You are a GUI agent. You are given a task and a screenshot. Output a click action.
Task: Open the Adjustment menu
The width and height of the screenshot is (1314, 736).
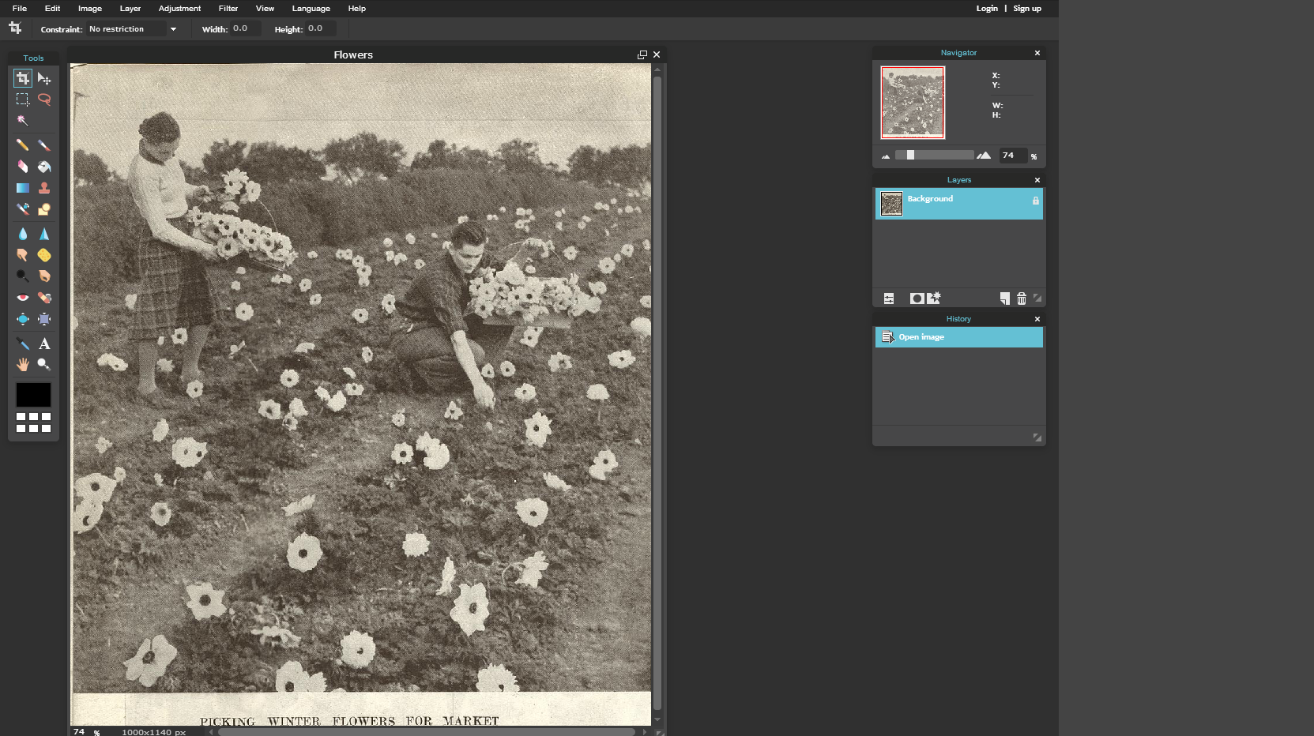(179, 9)
